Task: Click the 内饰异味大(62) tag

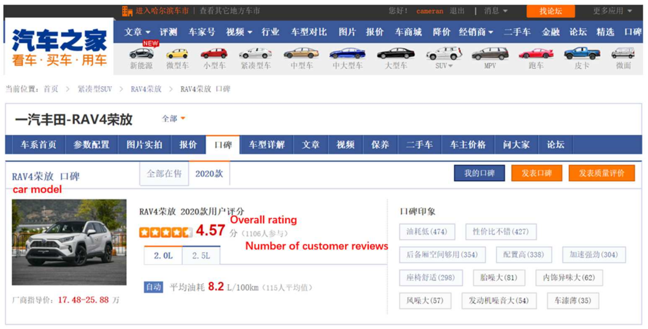Action: [x=569, y=278]
